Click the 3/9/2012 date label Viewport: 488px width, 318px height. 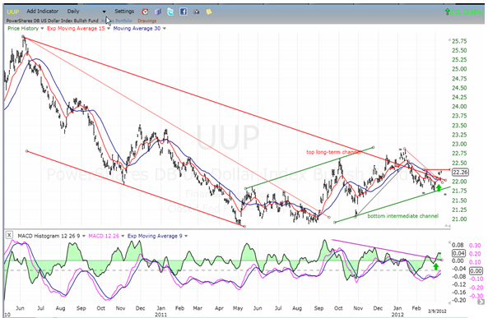[x=437, y=311]
